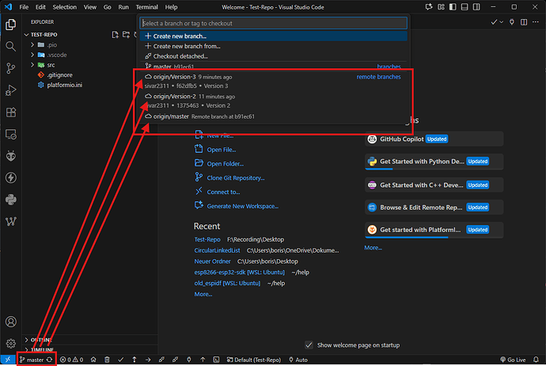546x366 pixels.
Task: Open the Terminal menu
Action: coord(146,6)
